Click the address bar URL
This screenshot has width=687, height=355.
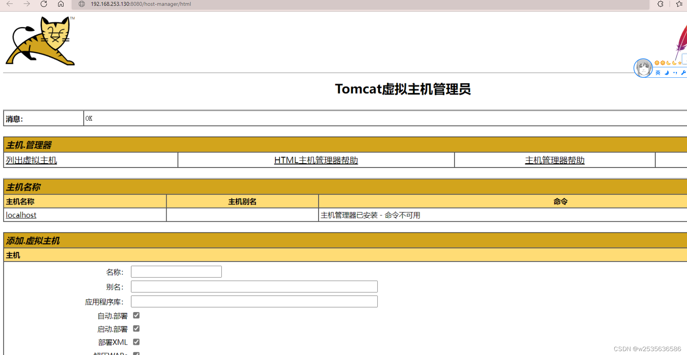coord(141,4)
